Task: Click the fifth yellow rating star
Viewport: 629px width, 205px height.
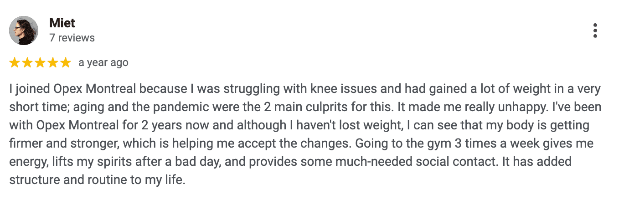Action: tap(66, 63)
